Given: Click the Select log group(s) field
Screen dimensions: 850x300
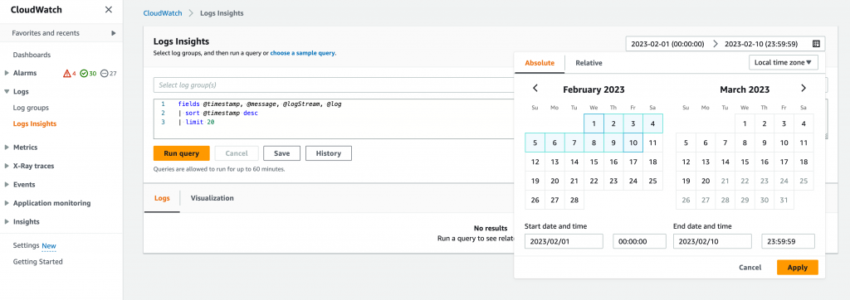Looking at the screenshot, I should tap(334, 85).
